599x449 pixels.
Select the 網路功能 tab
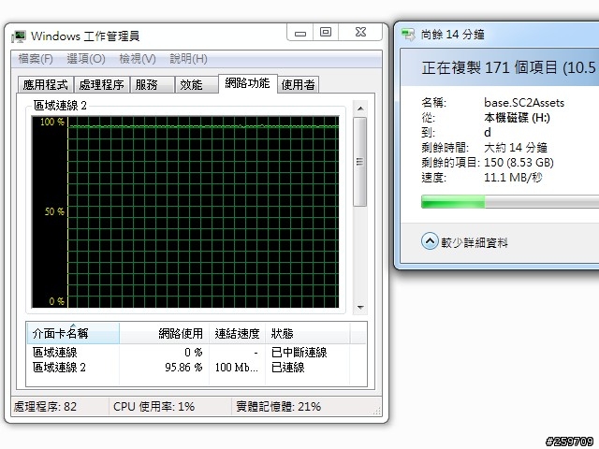(x=247, y=83)
